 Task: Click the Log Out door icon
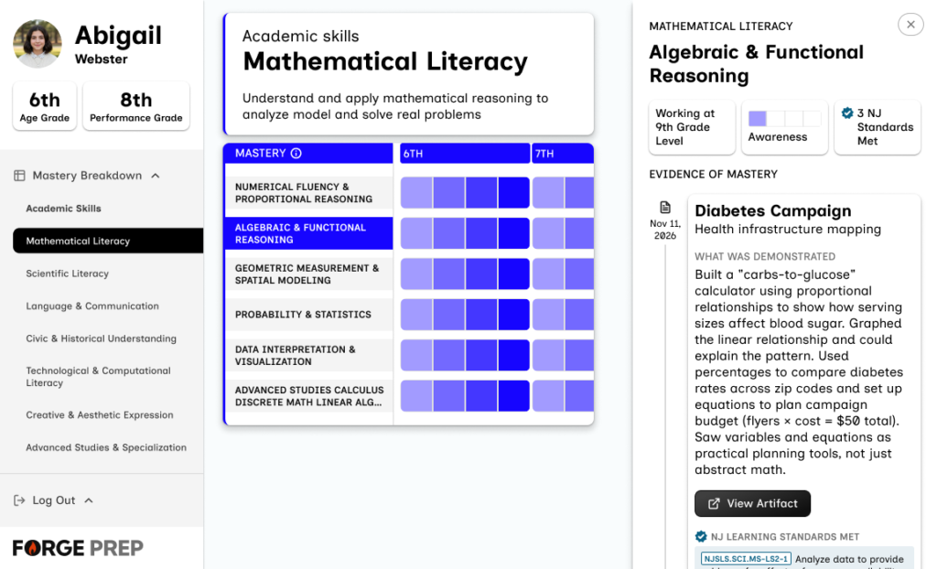[19, 500]
